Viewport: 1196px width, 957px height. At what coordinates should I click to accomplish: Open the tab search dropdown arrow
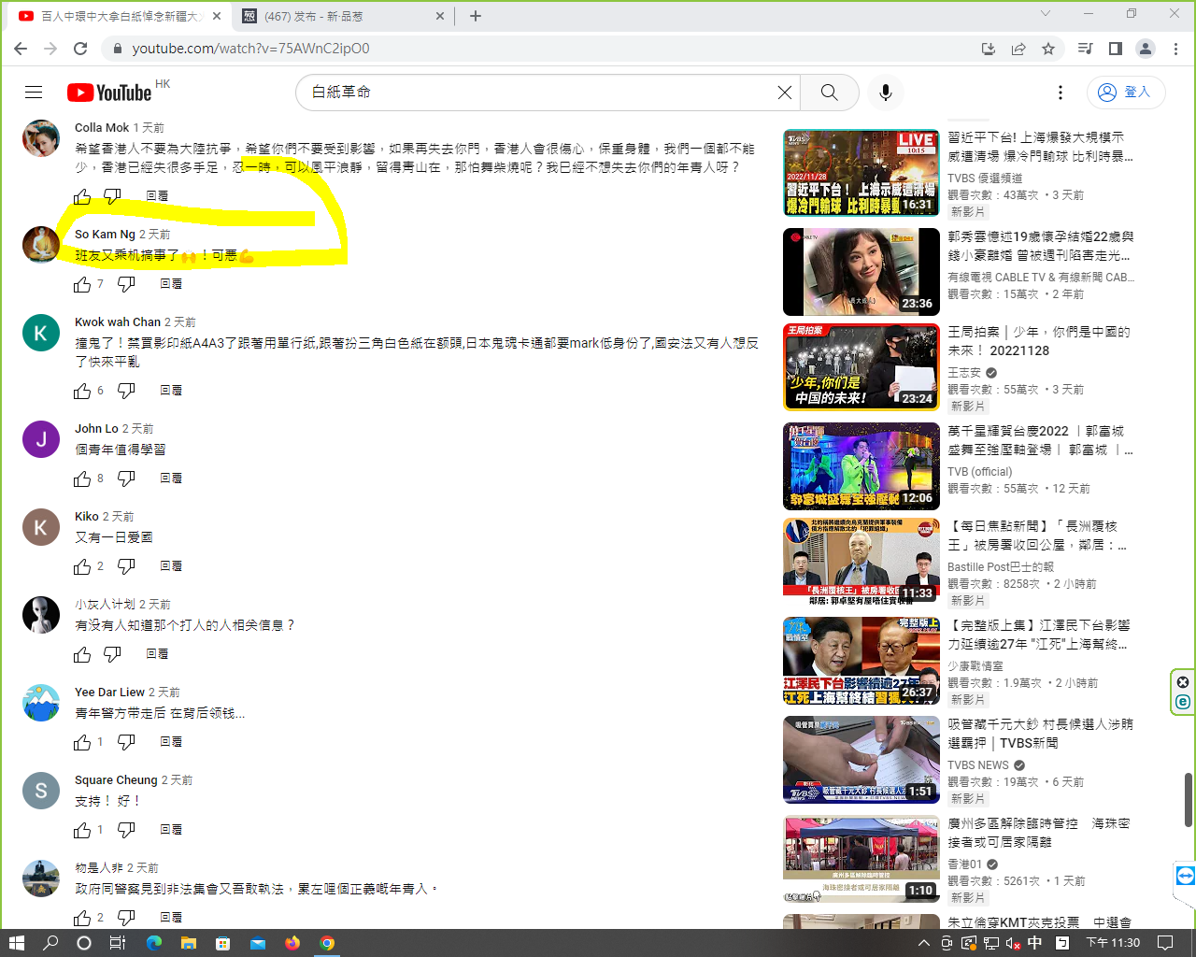[1046, 14]
